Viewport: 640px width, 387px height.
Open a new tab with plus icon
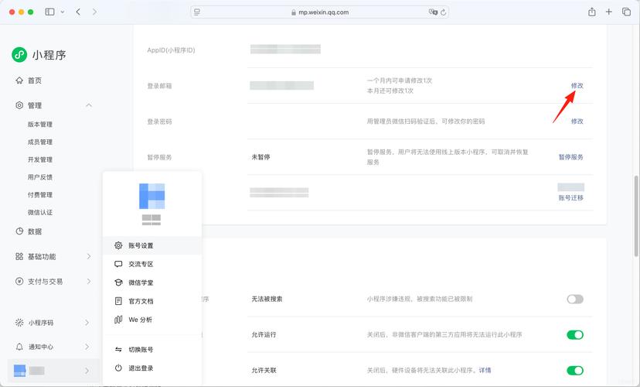pos(608,12)
